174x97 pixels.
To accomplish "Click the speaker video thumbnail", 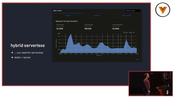I will [151, 84].
